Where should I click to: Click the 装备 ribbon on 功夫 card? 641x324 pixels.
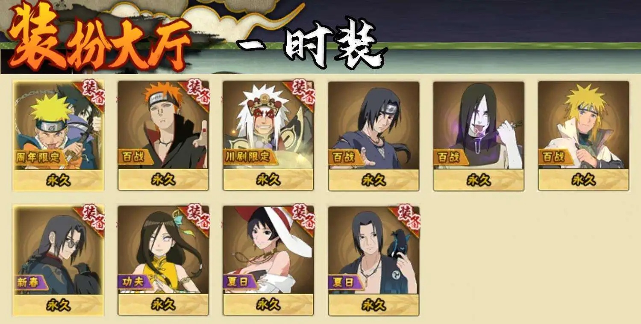click(198, 217)
